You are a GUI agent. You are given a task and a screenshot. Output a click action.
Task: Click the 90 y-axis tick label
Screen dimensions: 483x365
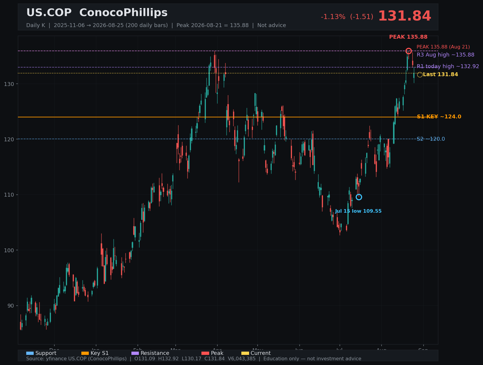(10, 306)
